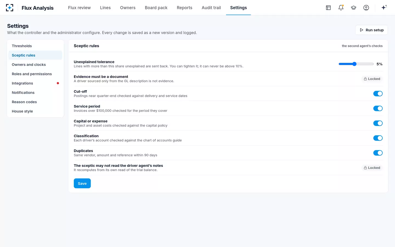
Task: Open Owners and clocks settings
Action: point(35,64)
